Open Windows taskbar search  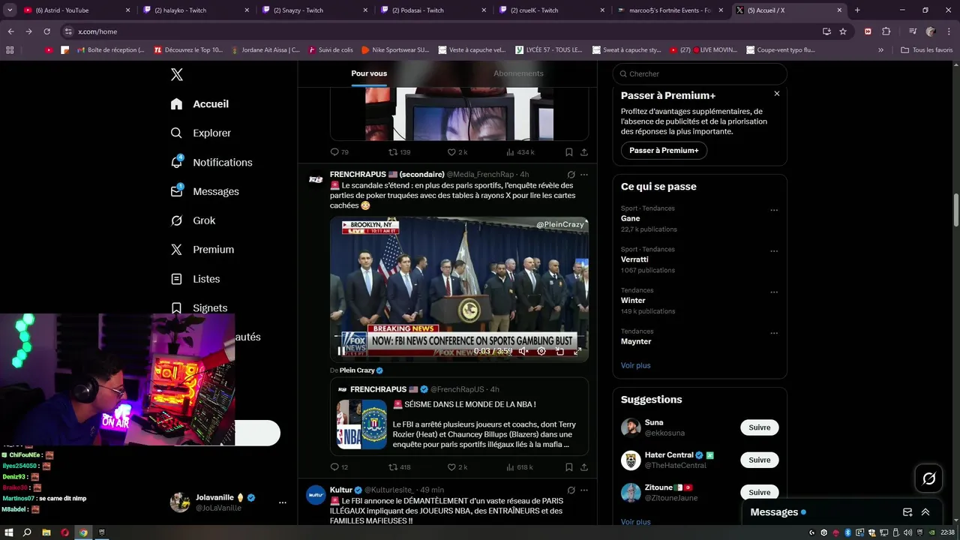[x=27, y=532]
